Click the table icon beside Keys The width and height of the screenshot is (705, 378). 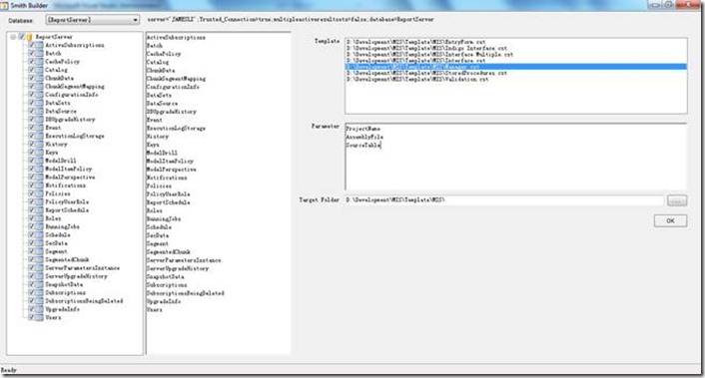[40, 153]
